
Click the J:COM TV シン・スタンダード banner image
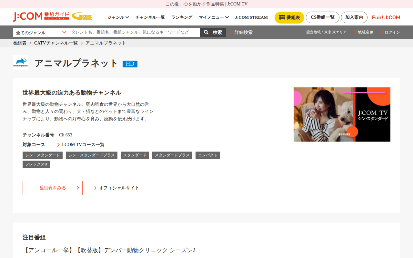tap(342, 114)
